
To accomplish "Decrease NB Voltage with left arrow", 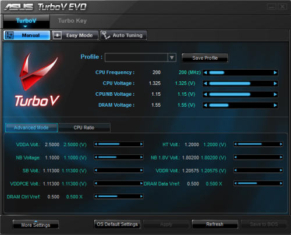I will click(x=96, y=157).
